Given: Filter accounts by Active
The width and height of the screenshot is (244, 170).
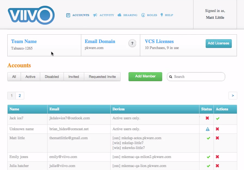Looking at the screenshot, I should [x=30, y=77].
